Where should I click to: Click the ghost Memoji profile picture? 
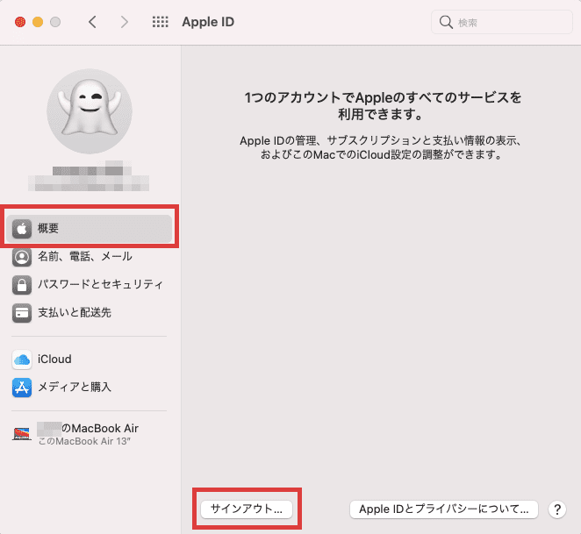coord(90,111)
